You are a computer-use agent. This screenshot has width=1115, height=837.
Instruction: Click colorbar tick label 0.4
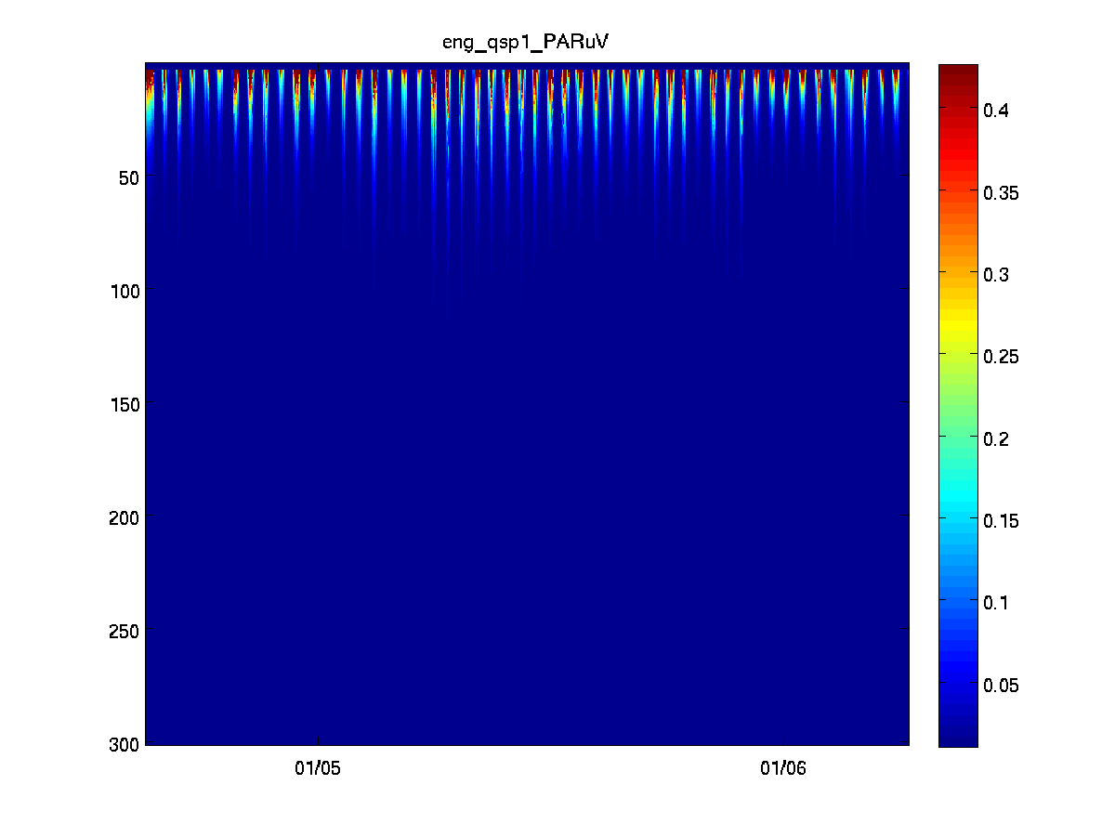coord(996,111)
